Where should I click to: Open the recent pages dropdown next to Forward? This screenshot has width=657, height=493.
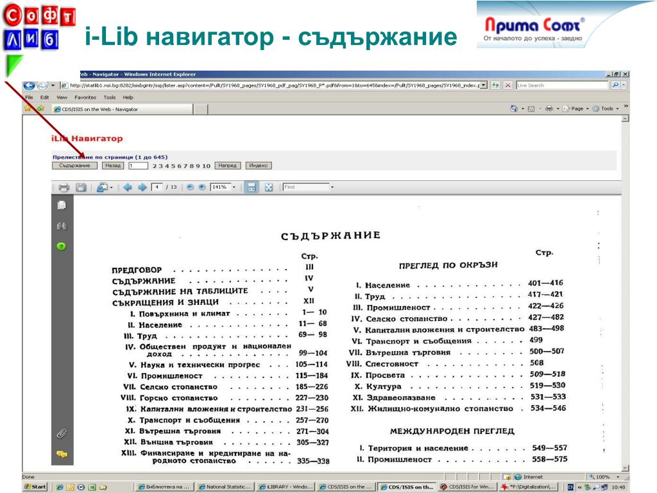(53, 85)
